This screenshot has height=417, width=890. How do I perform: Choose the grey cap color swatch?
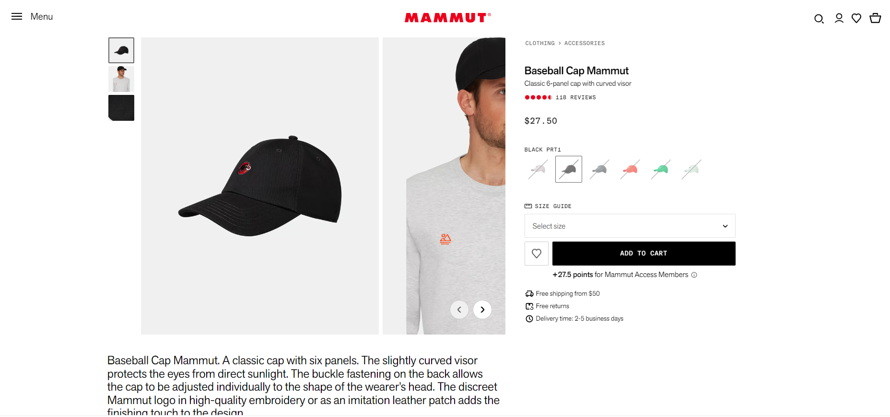599,169
